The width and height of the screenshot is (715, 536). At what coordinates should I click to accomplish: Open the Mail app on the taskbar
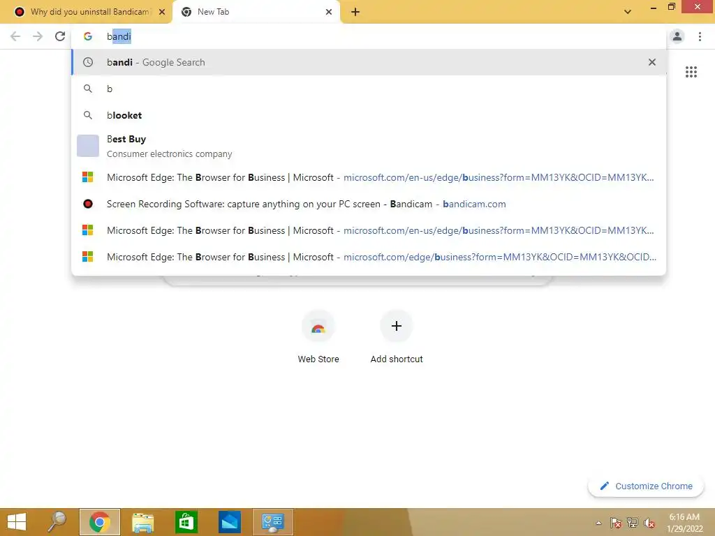point(229,522)
